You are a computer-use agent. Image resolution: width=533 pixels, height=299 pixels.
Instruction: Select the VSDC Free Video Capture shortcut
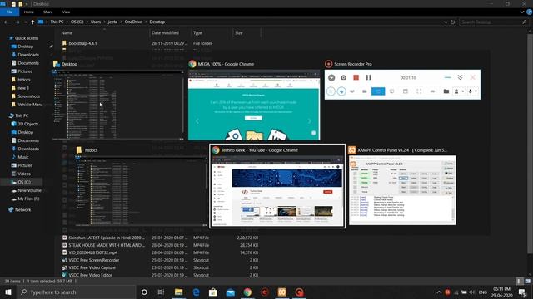click(x=92, y=267)
